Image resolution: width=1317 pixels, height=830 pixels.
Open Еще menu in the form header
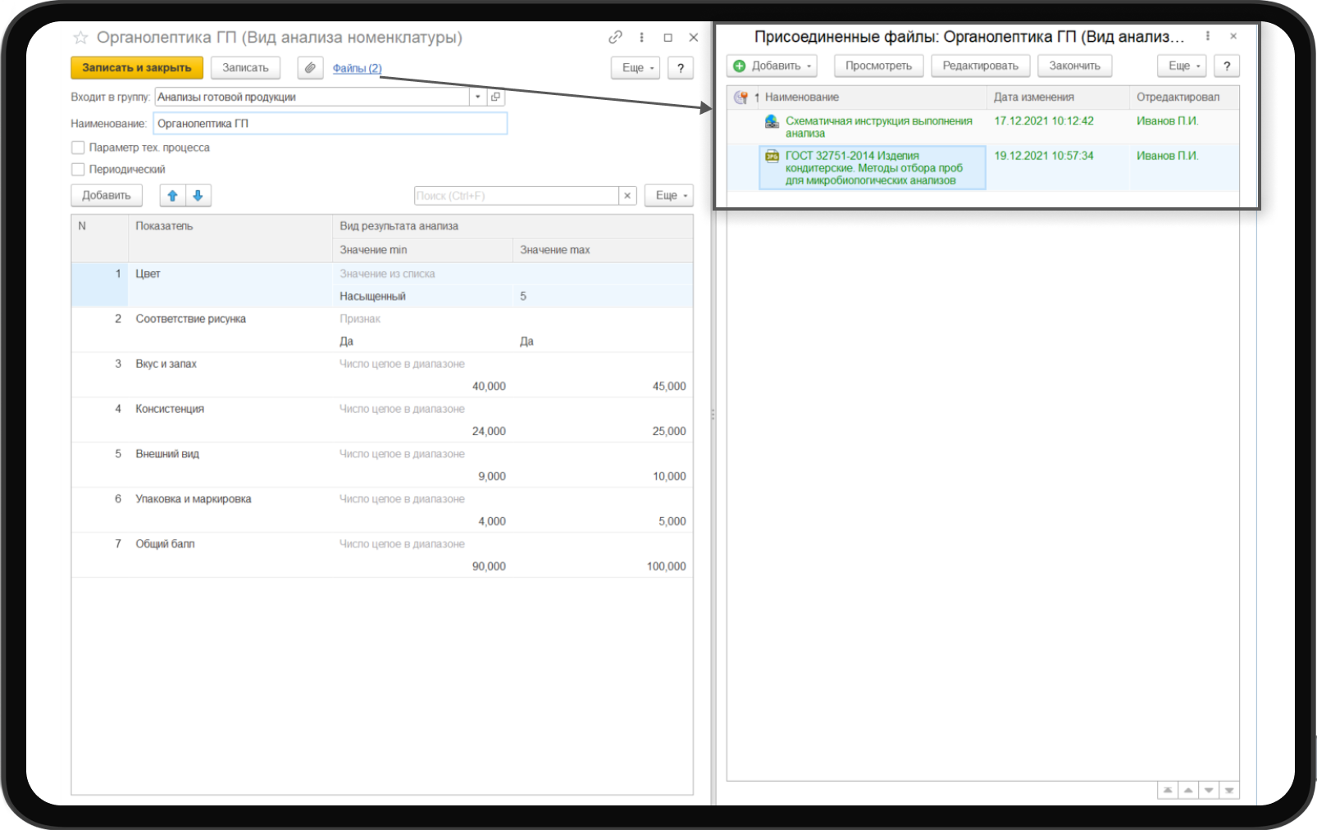click(x=636, y=68)
